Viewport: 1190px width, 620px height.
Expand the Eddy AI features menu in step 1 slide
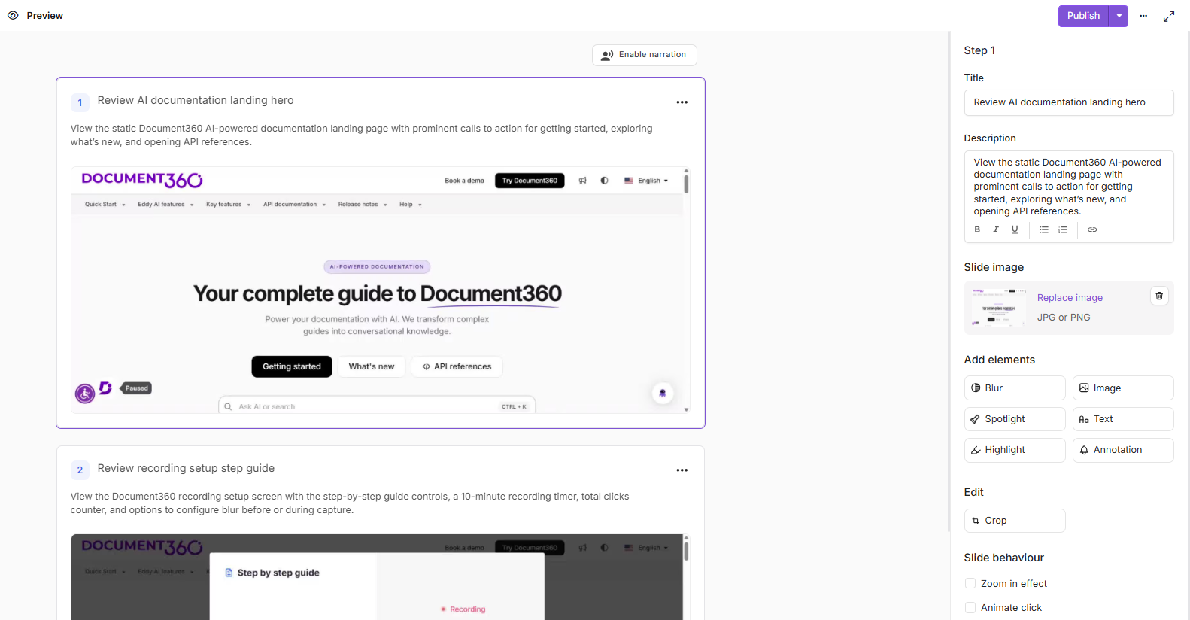pos(165,205)
